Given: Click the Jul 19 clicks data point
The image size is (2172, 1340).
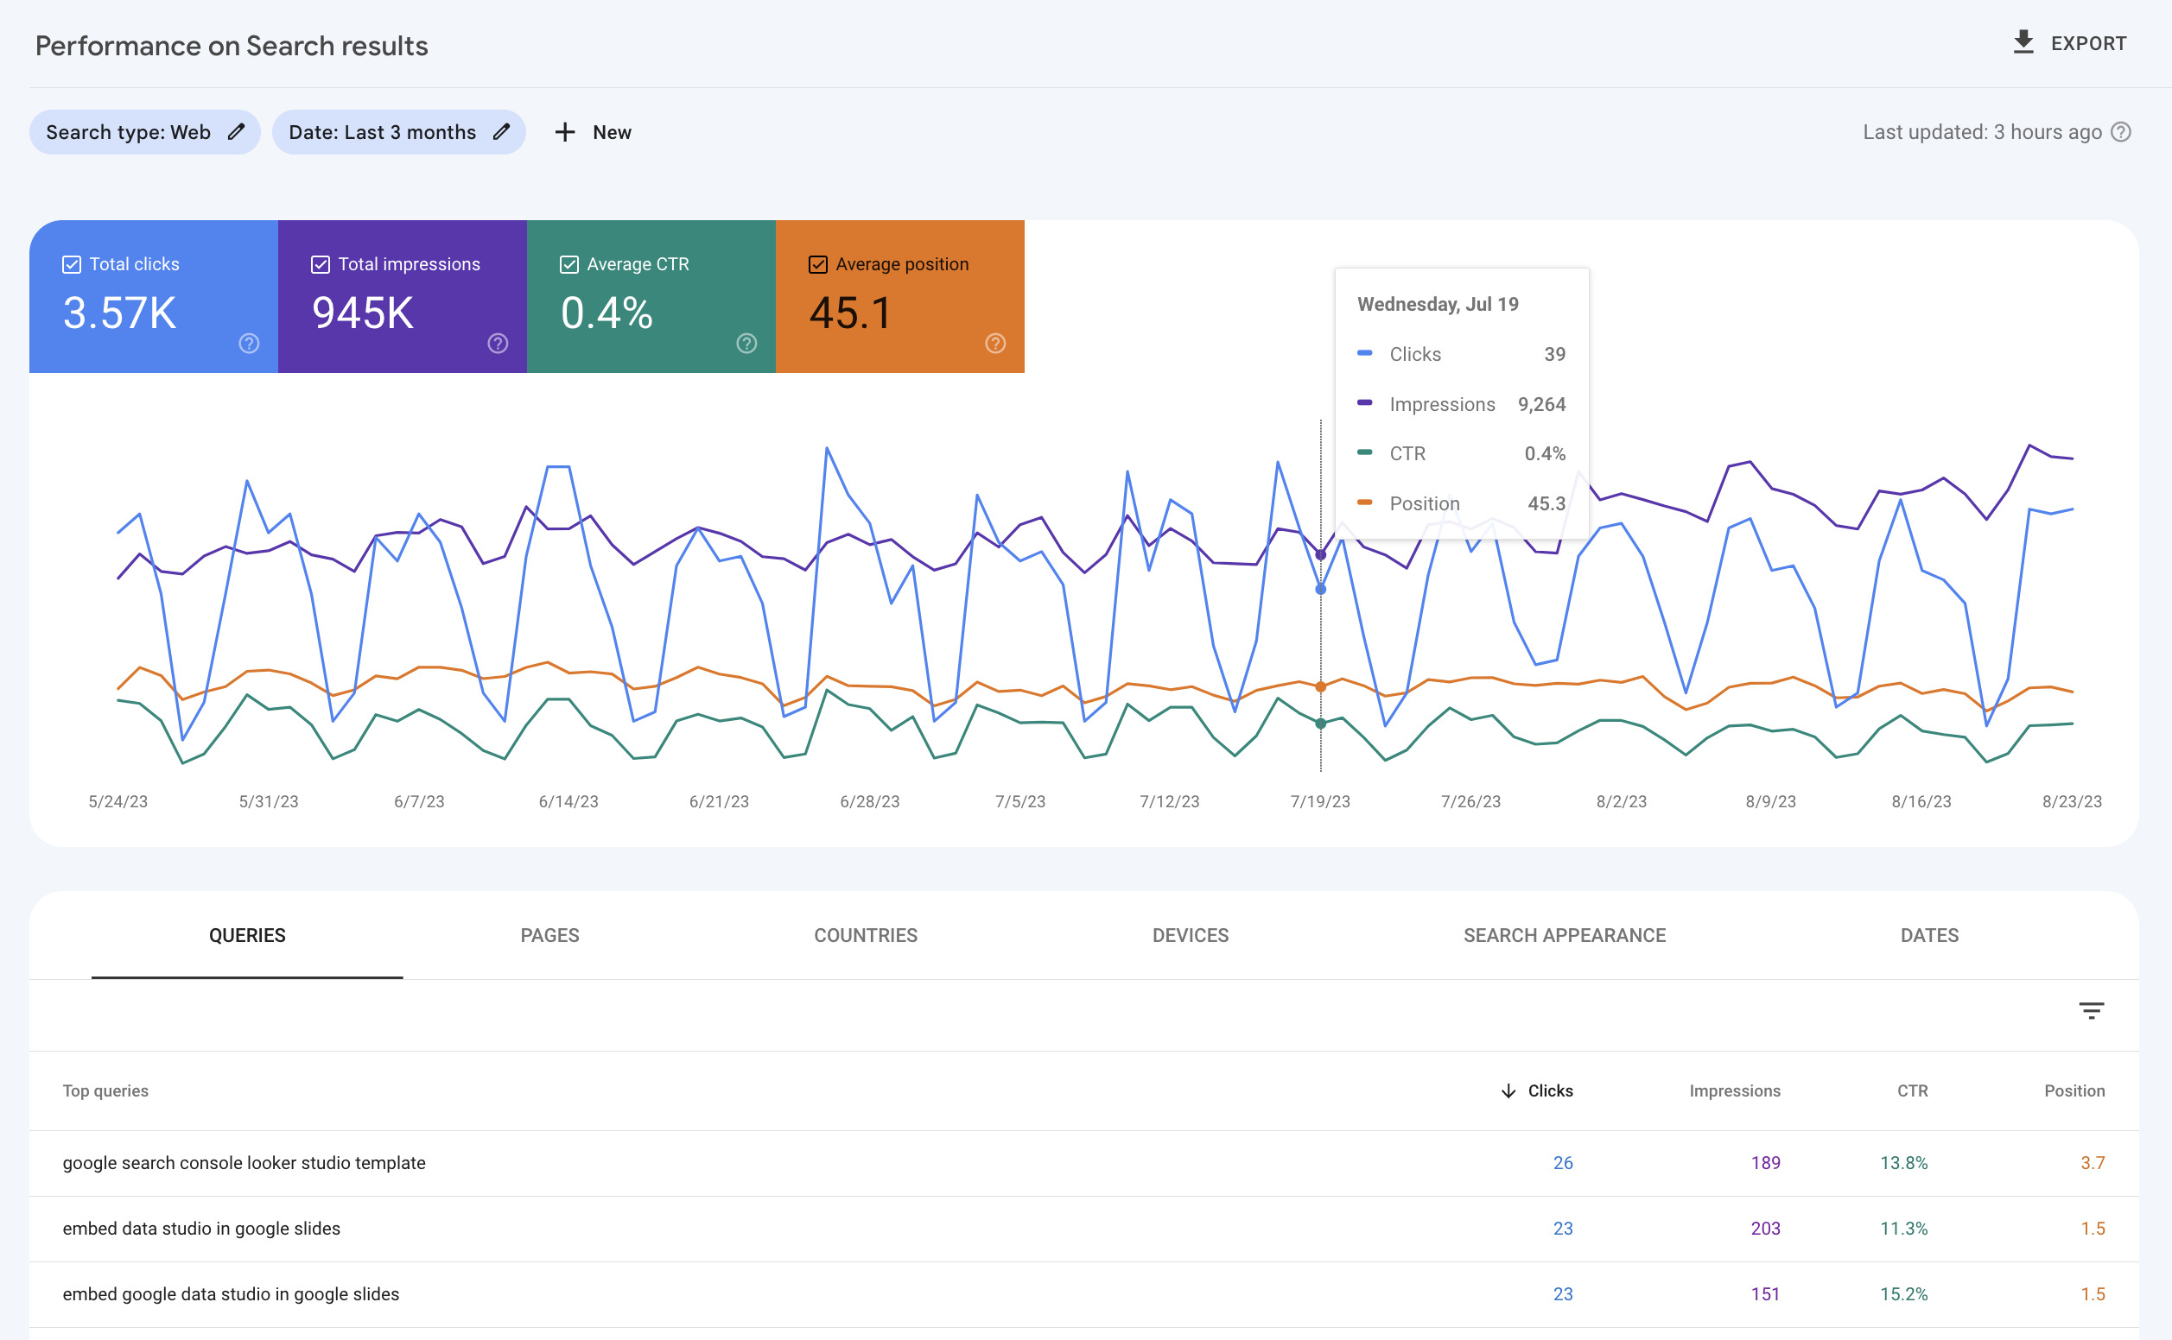Looking at the screenshot, I should [1320, 590].
